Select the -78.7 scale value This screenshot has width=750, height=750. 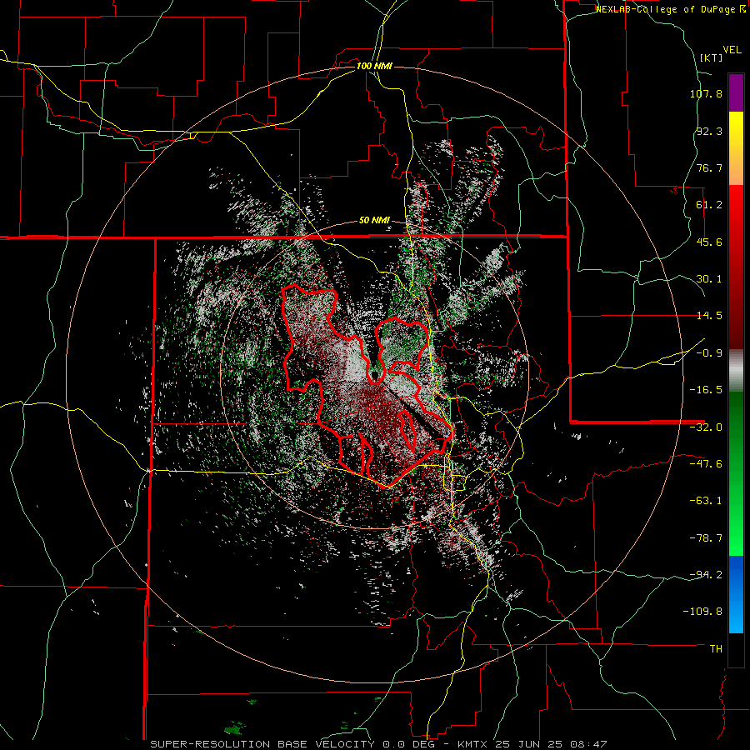pos(706,538)
